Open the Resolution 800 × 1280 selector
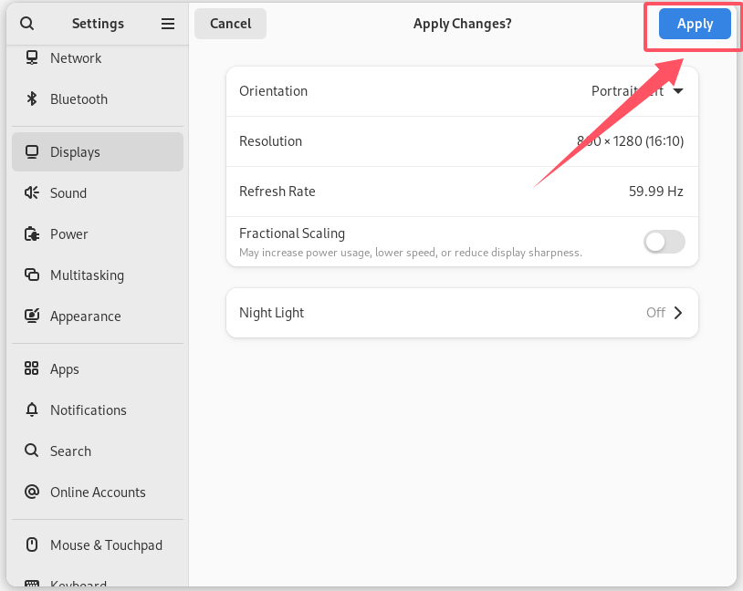This screenshot has height=591, width=743. 462,141
